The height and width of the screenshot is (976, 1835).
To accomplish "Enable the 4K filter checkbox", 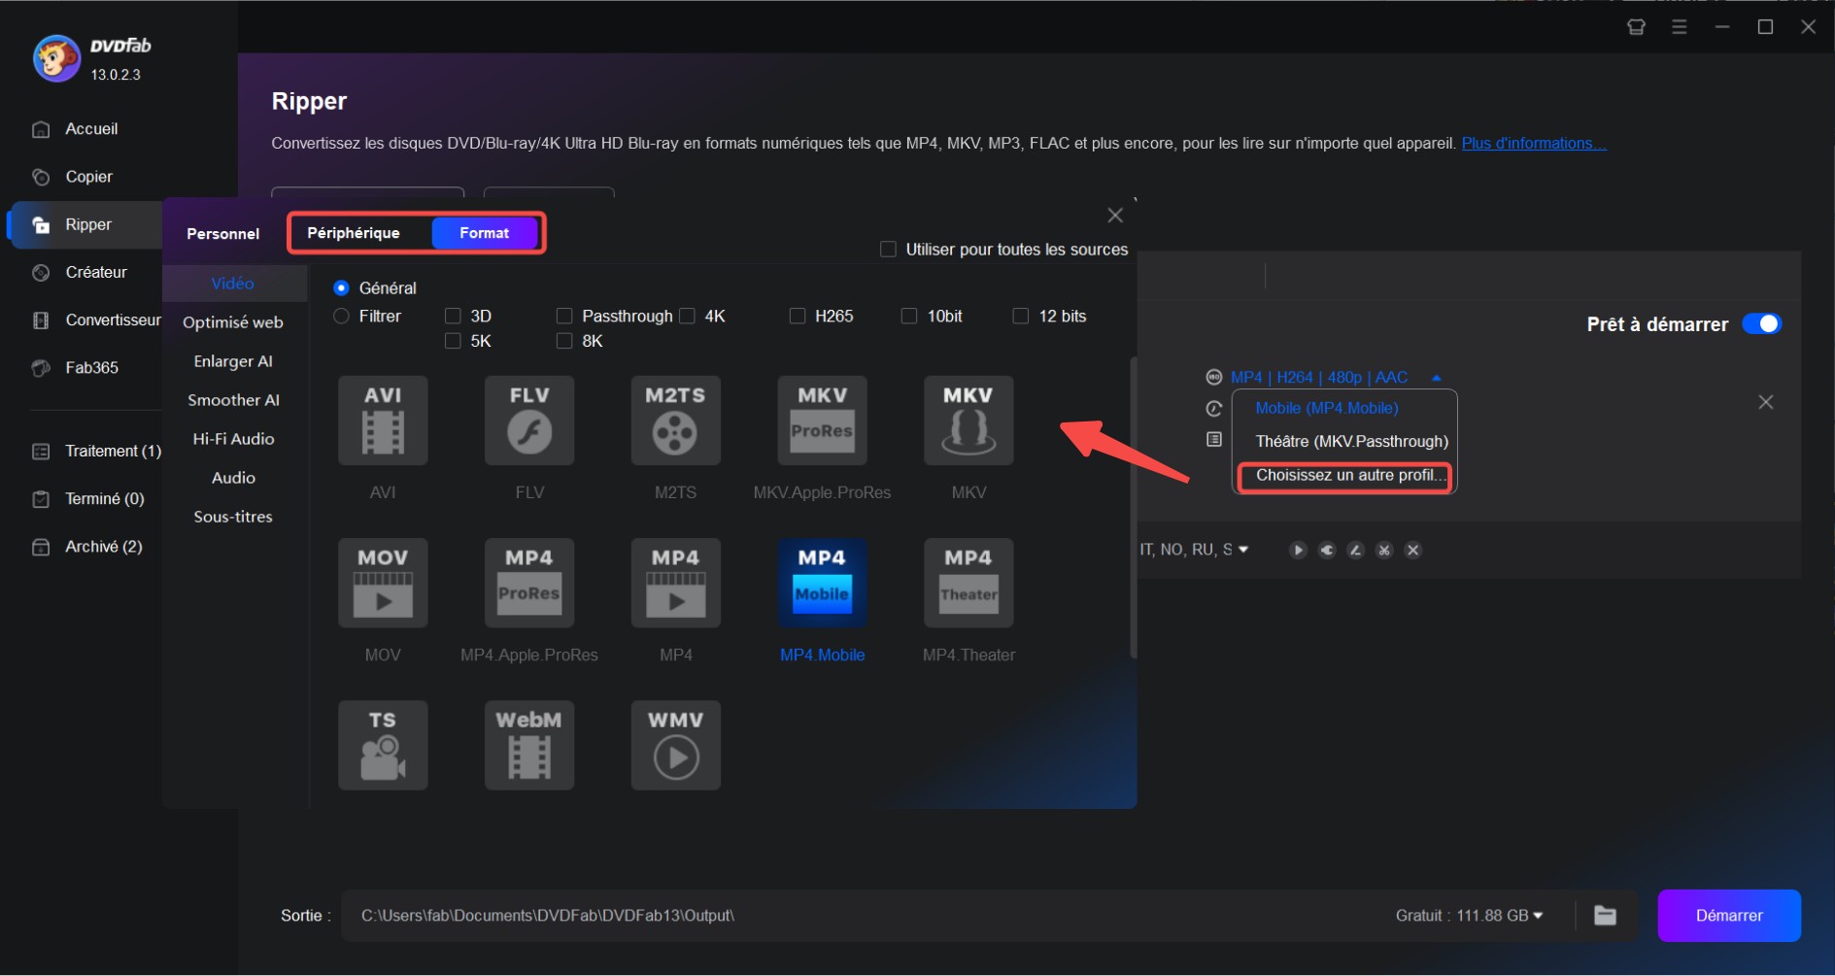I will [x=688, y=317].
